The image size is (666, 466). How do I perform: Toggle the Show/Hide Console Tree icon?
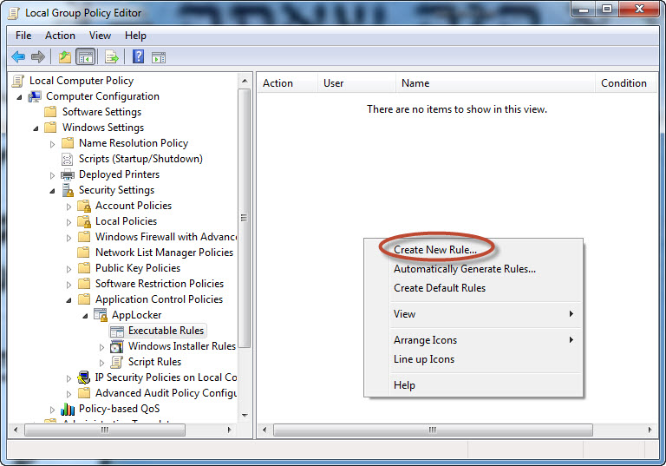pyautogui.click(x=85, y=56)
